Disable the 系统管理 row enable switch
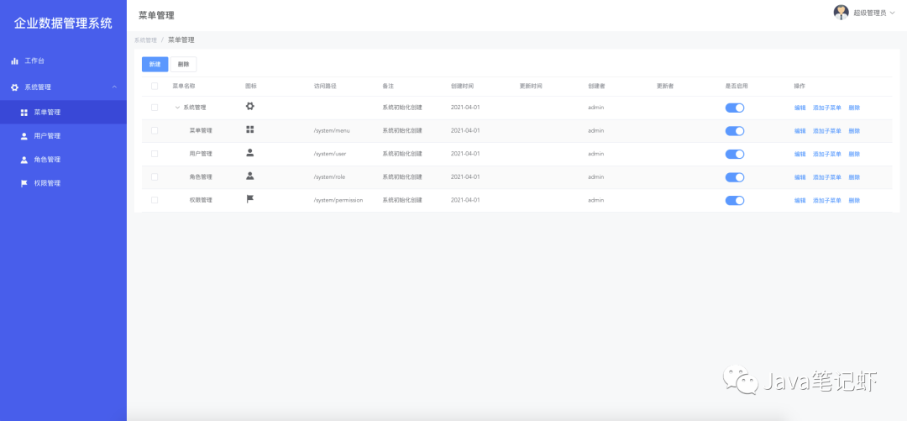 coord(735,108)
